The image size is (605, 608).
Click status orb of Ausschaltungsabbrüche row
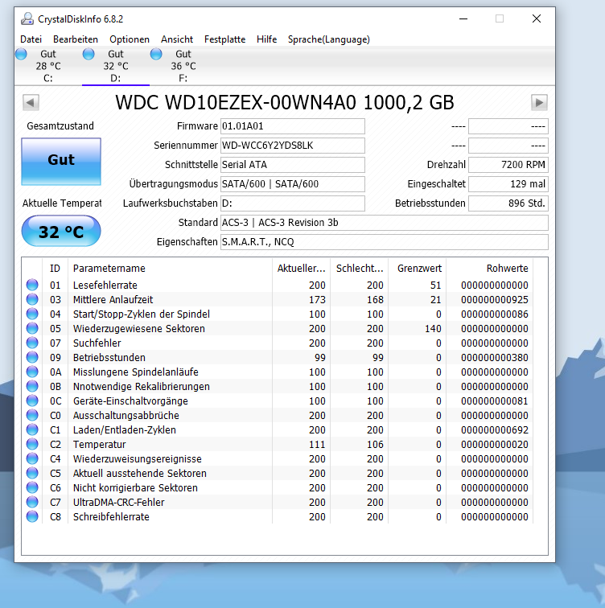point(32,415)
